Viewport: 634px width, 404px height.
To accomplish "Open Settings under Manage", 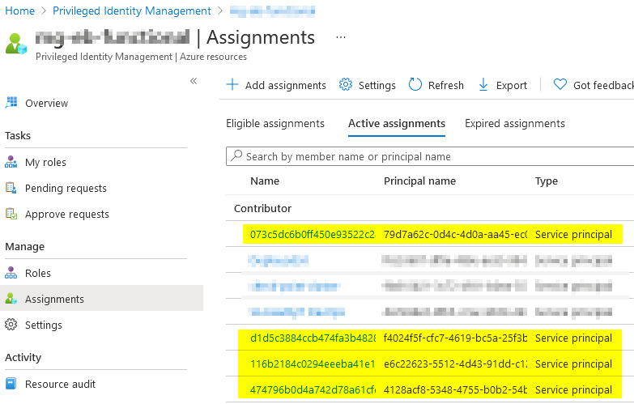I will (44, 325).
